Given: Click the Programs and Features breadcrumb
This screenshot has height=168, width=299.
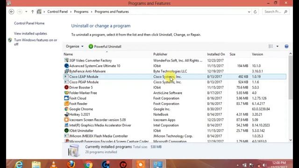Looking at the screenshot, I should (x=112, y=12).
